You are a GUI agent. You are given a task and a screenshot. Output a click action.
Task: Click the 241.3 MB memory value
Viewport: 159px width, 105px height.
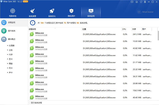coord(137,34)
